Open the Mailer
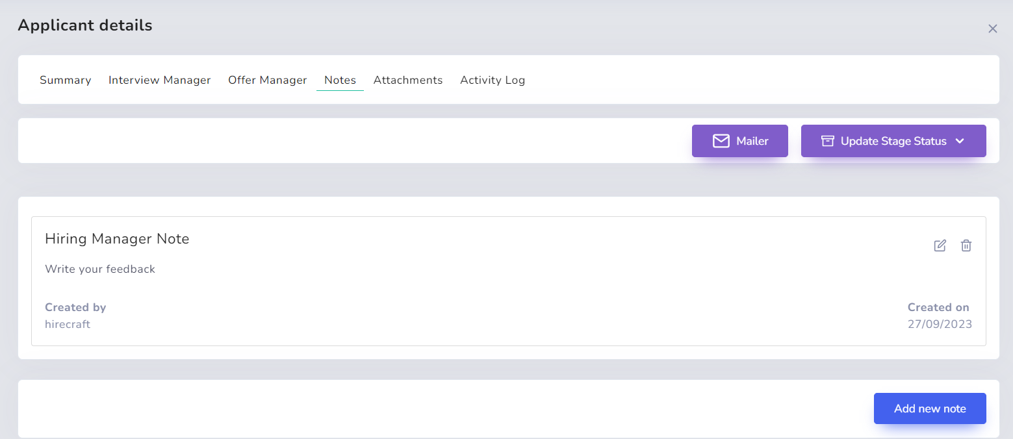 (x=740, y=140)
